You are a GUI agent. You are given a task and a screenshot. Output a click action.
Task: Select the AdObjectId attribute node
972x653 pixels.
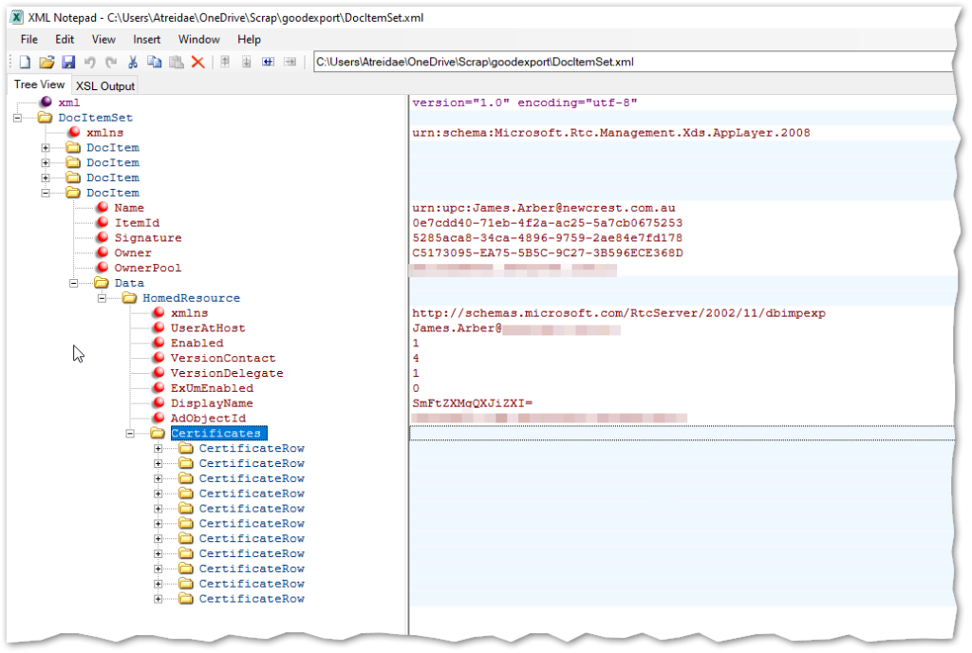(x=208, y=419)
